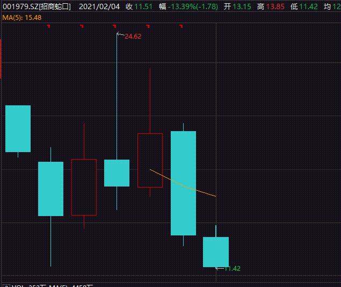
Task: Click the second red marker from the left
Action: [x=81, y=26]
